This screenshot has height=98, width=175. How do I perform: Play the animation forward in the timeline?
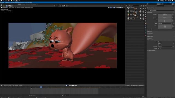(x=74, y=85)
